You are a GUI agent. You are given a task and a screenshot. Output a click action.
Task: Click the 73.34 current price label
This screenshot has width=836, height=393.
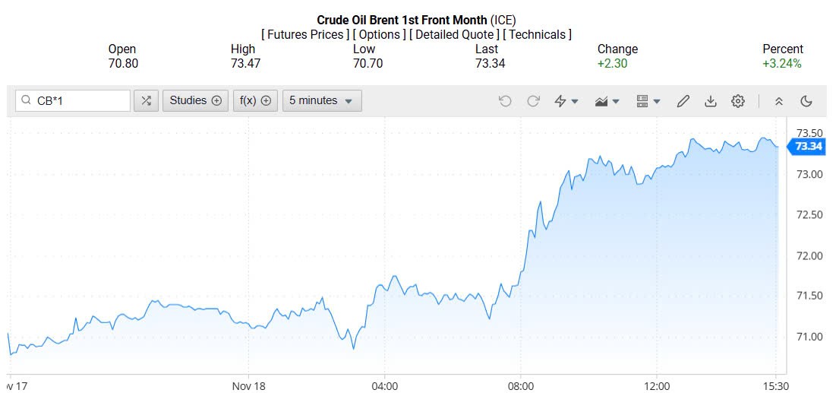(809, 146)
